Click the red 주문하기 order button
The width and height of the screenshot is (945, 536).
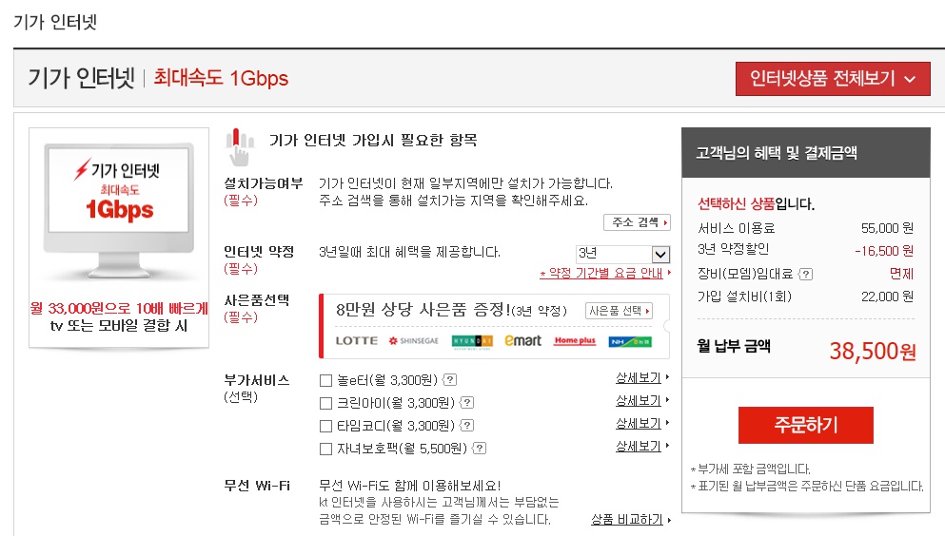click(805, 425)
